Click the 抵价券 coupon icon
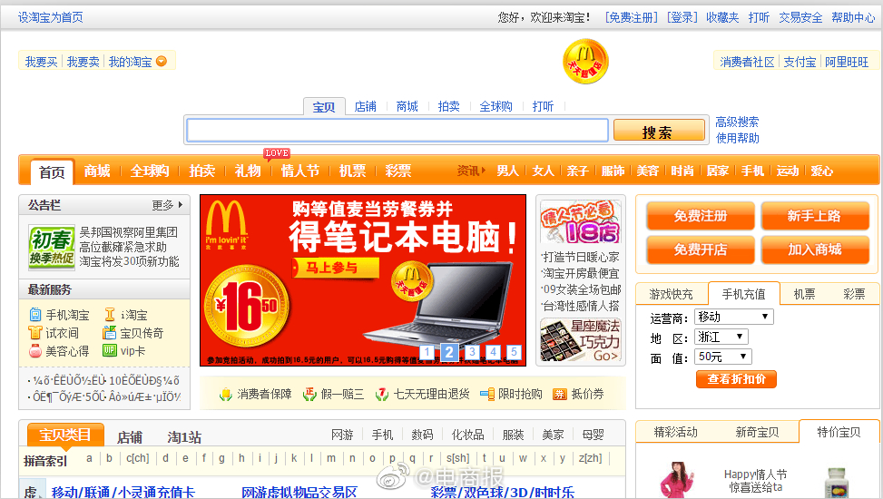 (559, 395)
